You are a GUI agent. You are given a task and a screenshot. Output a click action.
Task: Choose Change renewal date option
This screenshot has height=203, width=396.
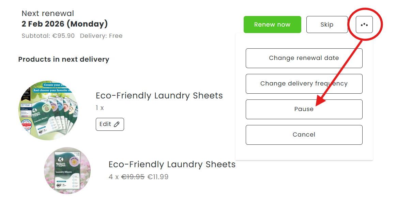pos(304,58)
